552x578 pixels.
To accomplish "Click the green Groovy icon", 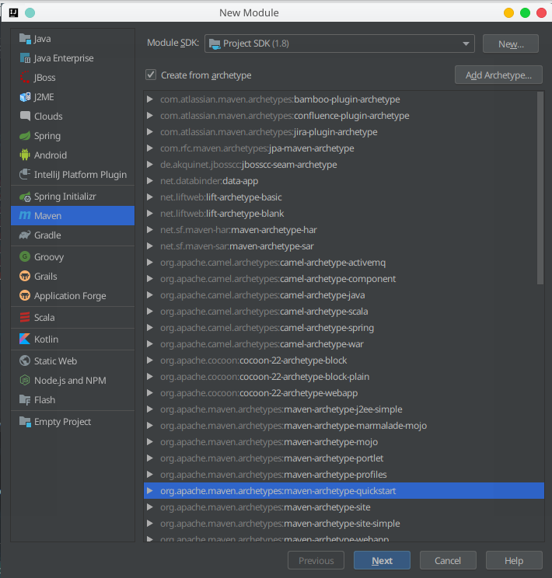I will pyautogui.click(x=25, y=257).
